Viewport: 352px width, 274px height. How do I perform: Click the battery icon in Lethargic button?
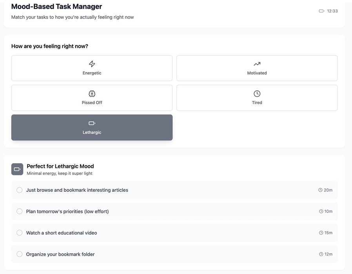(92, 123)
